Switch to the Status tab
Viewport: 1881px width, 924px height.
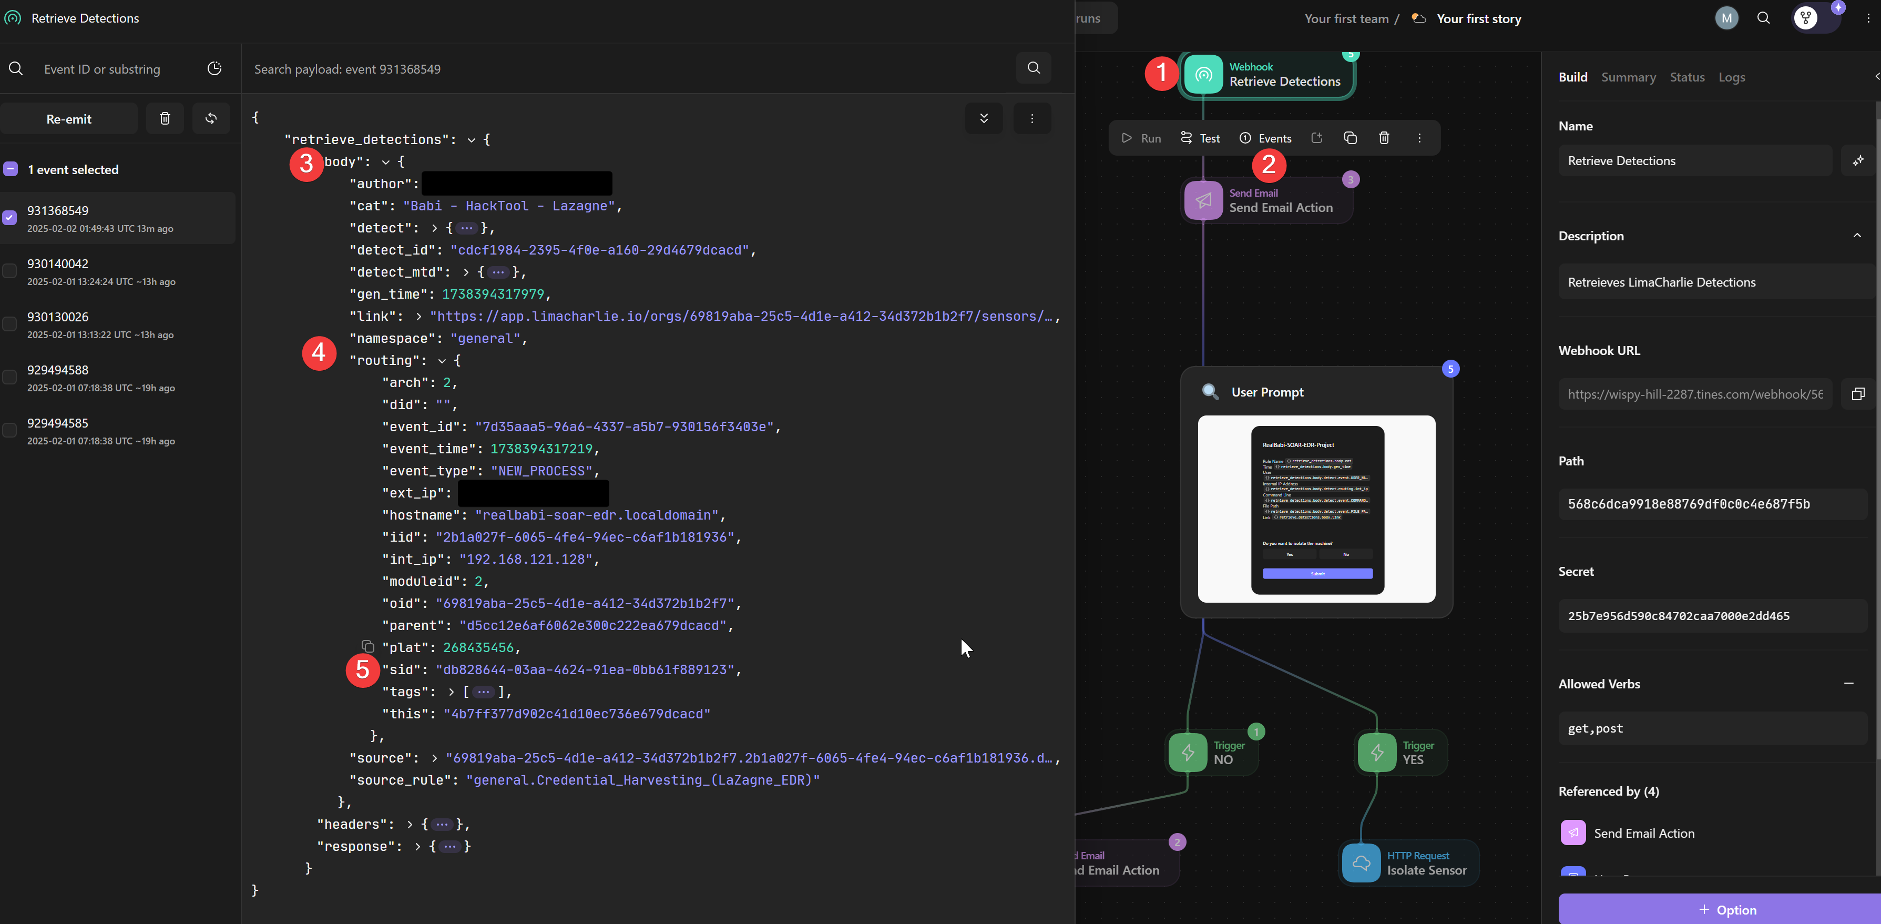1687,77
